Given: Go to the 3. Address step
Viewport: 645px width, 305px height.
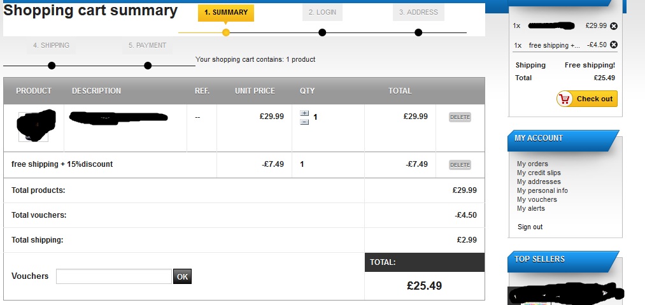Looking at the screenshot, I should 418,13.
